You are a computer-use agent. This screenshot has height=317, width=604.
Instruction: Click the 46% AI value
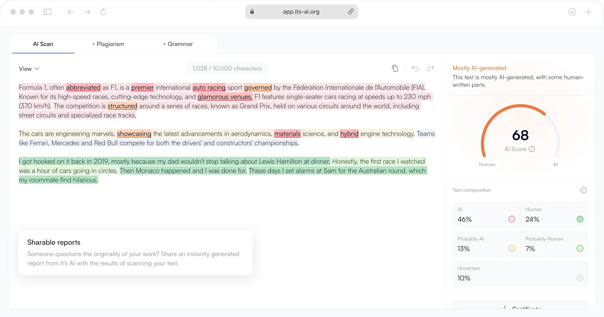(x=464, y=219)
